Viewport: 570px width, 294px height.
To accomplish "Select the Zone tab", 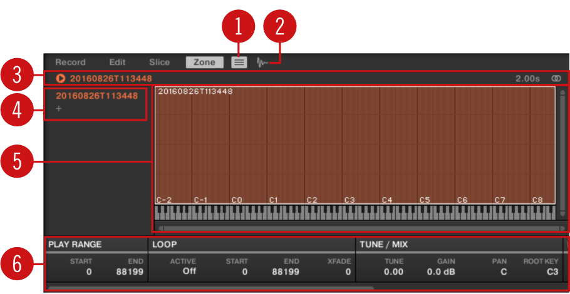I will click(204, 63).
